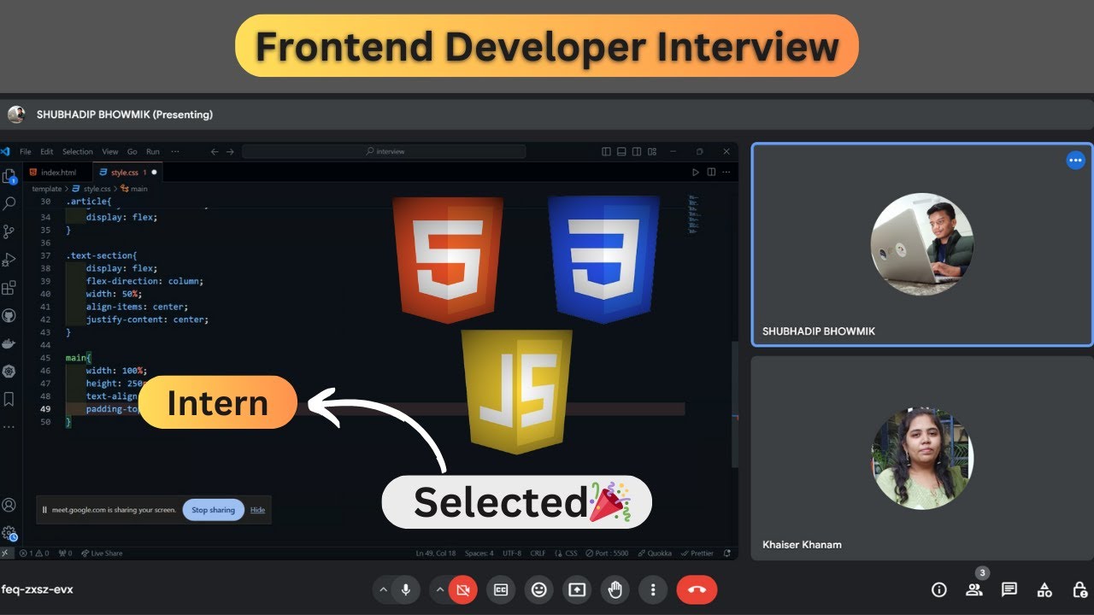This screenshot has height=615, width=1094.
Task: Split the editor with the split icon
Action: tap(711, 173)
